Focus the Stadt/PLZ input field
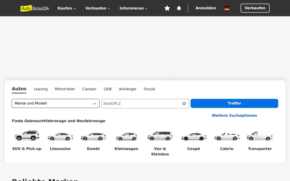290x181 pixels. point(145,104)
